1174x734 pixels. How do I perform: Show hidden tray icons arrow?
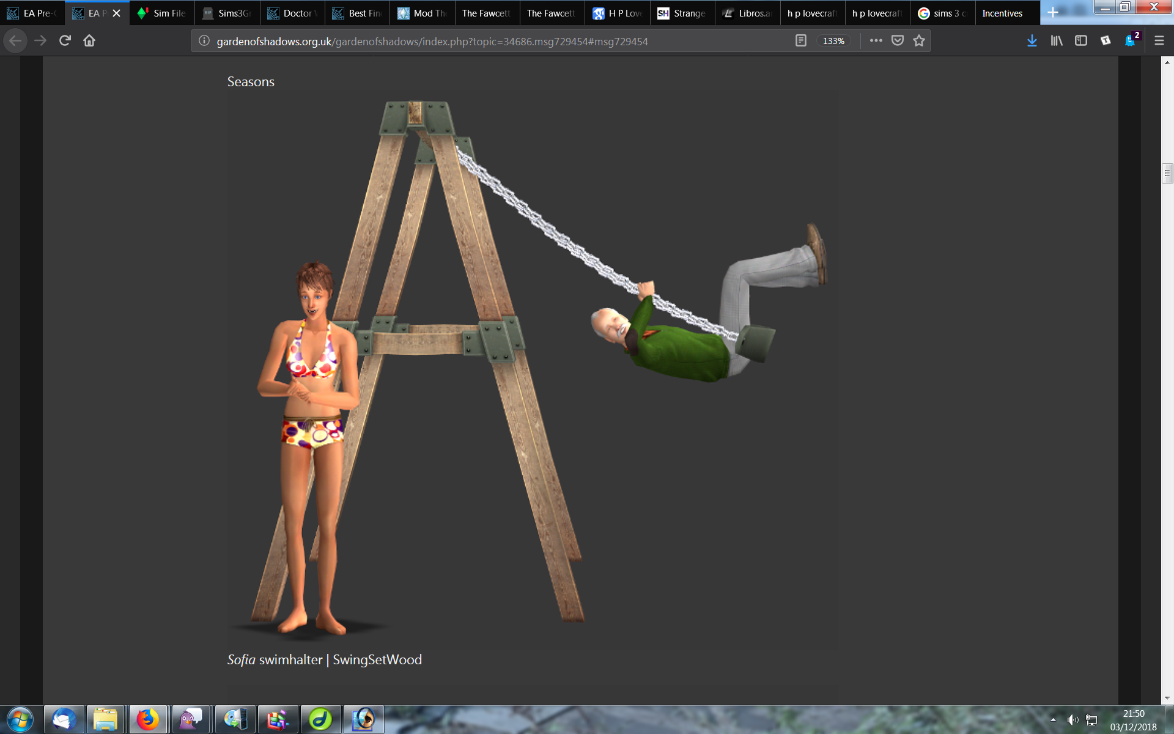(x=1053, y=720)
